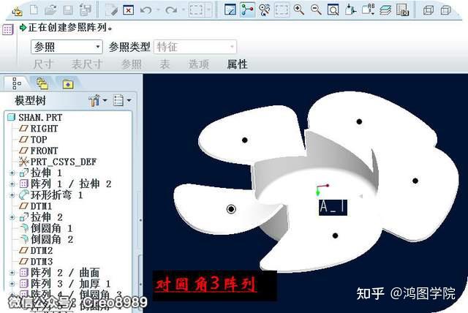
Task: Click the Open file icon
Action: [50, 10]
